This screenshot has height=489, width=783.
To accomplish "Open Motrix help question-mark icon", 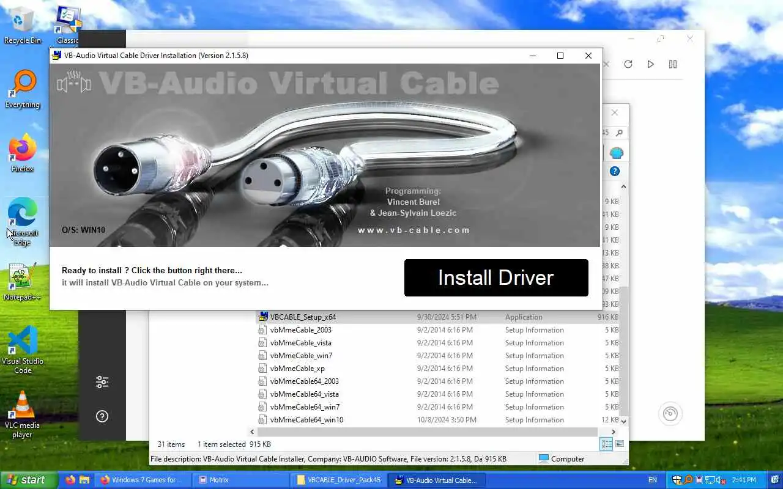I will pos(102,416).
